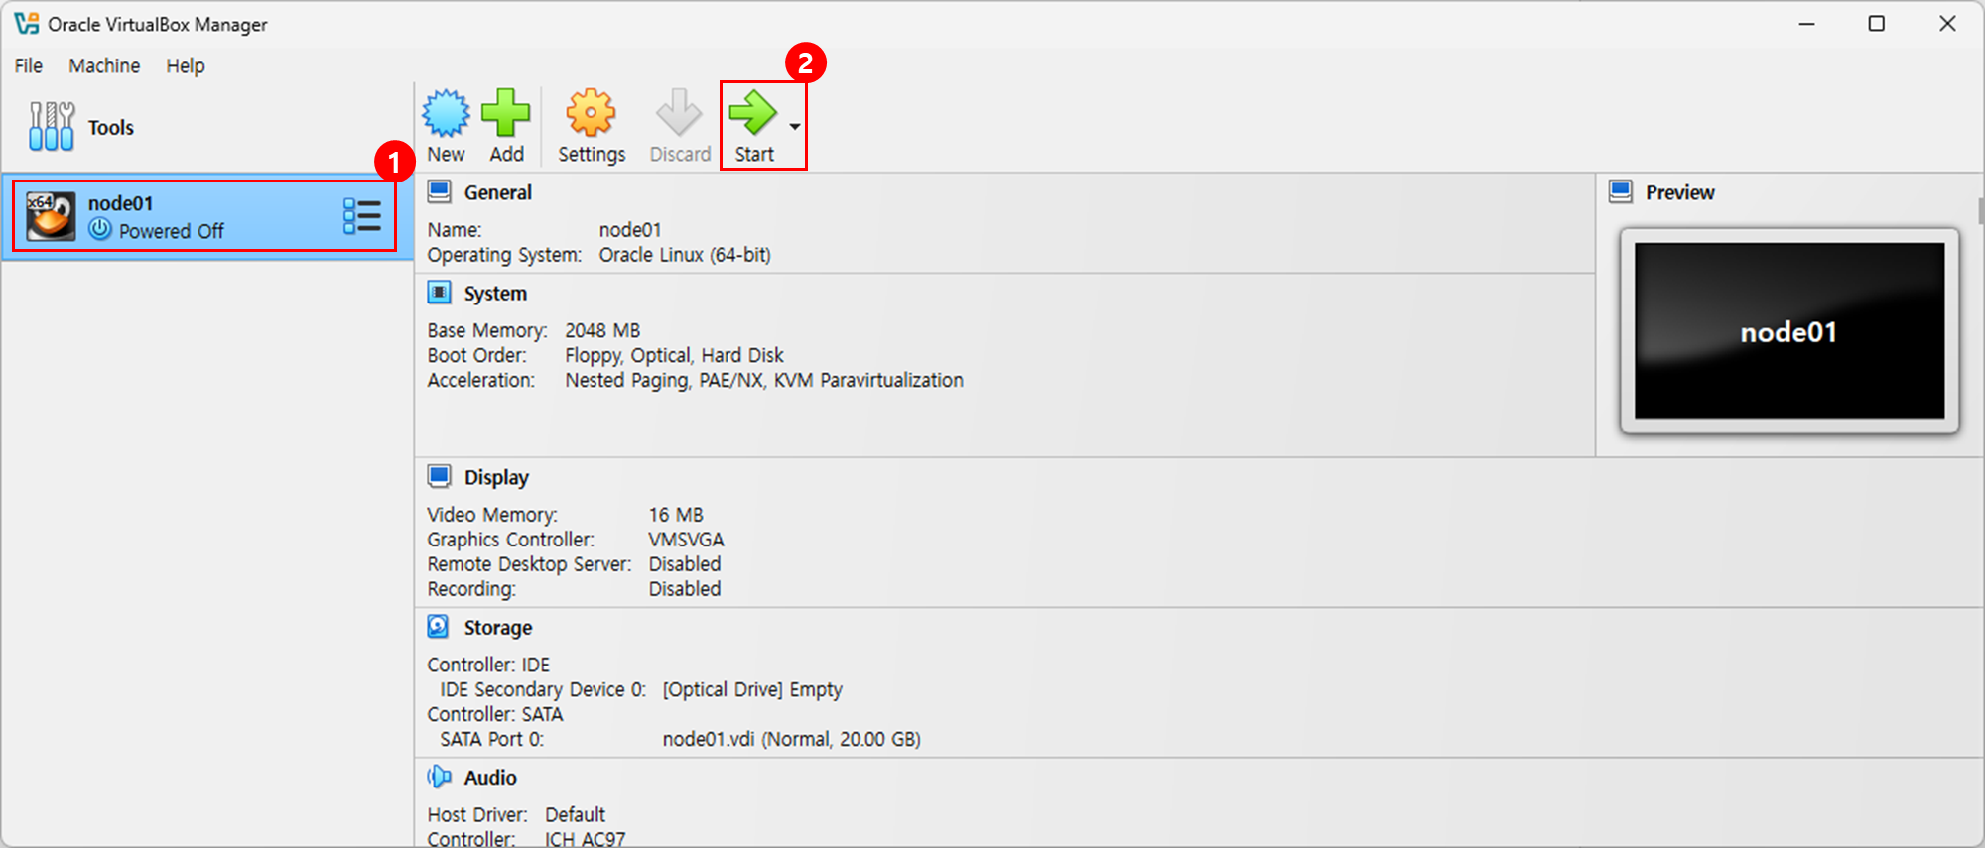This screenshot has height=848, width=1985.
Task: Open the Machine menu
Action: pos(104,65)
